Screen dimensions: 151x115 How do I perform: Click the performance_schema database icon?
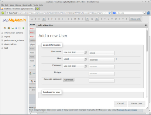click(x=2, y=40)
